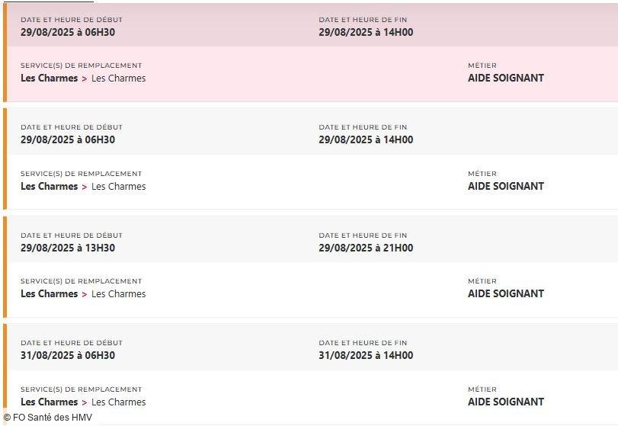Select the start date in the pink highlighted card
The width and height of the screenshot is (618, 426).
click(68, 33)
